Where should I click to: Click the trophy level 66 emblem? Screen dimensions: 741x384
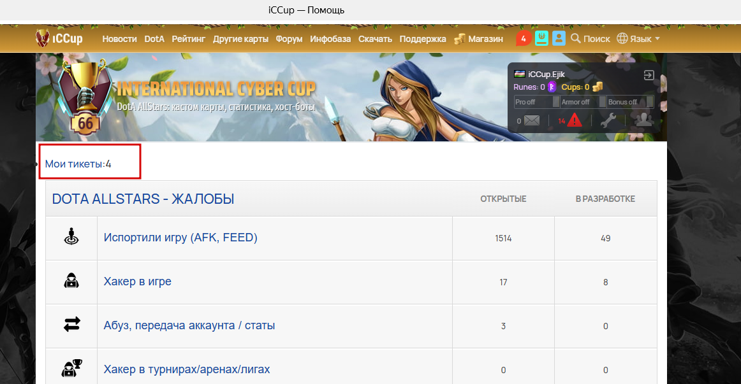tap(85, 97)
